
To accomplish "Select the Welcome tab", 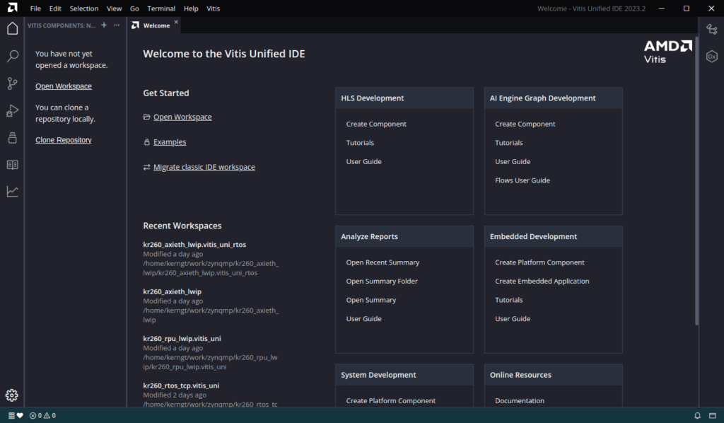I will coord(153,25).
